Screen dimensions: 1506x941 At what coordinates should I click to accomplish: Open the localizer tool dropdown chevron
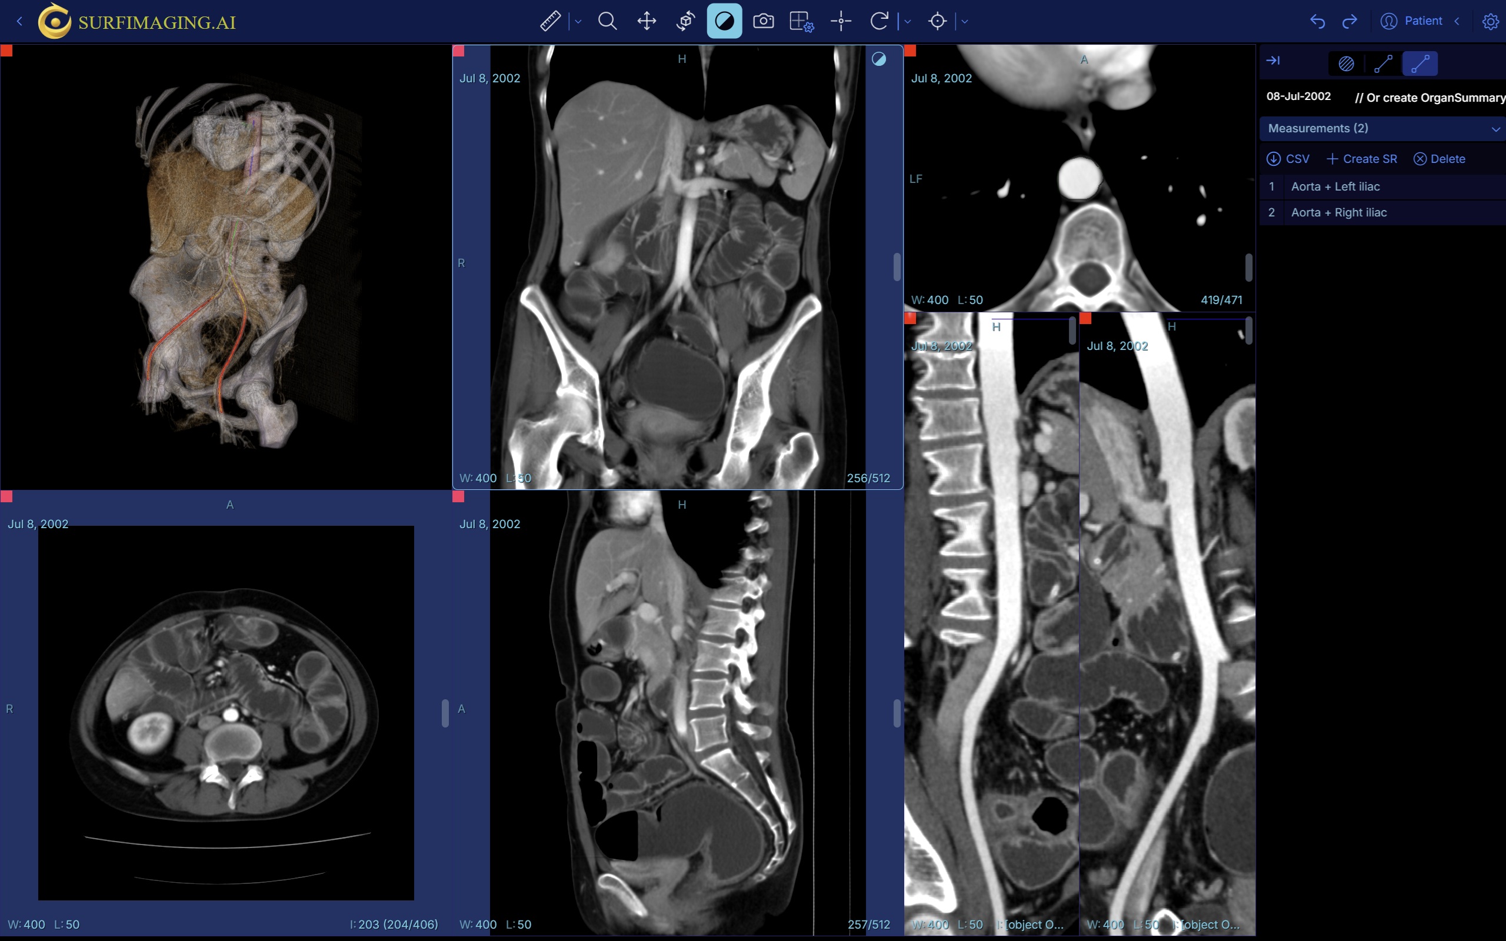965,21
